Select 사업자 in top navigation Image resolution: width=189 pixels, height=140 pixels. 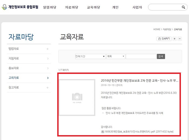point(137,7)
